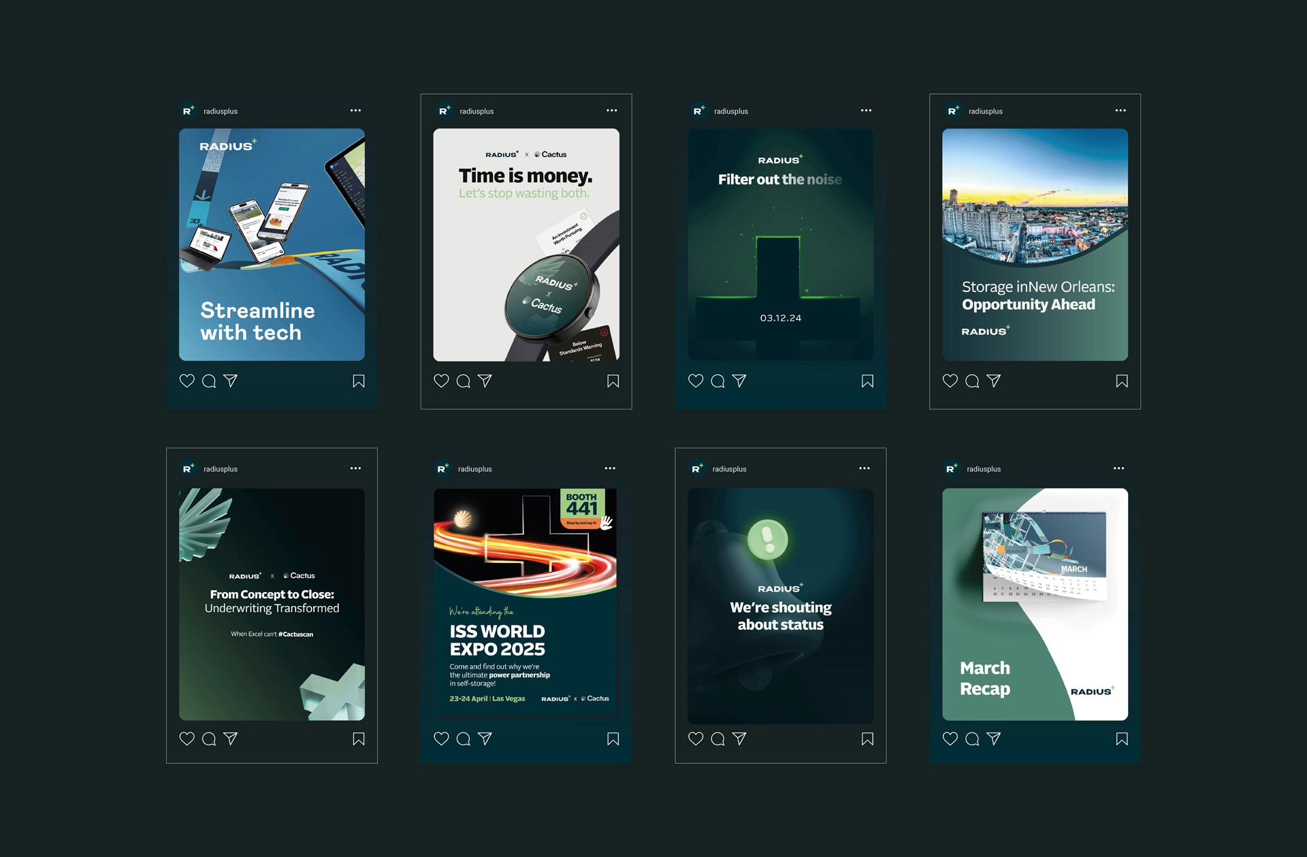
Task: Open the Booth 441 expo post image
Action: 526,602
